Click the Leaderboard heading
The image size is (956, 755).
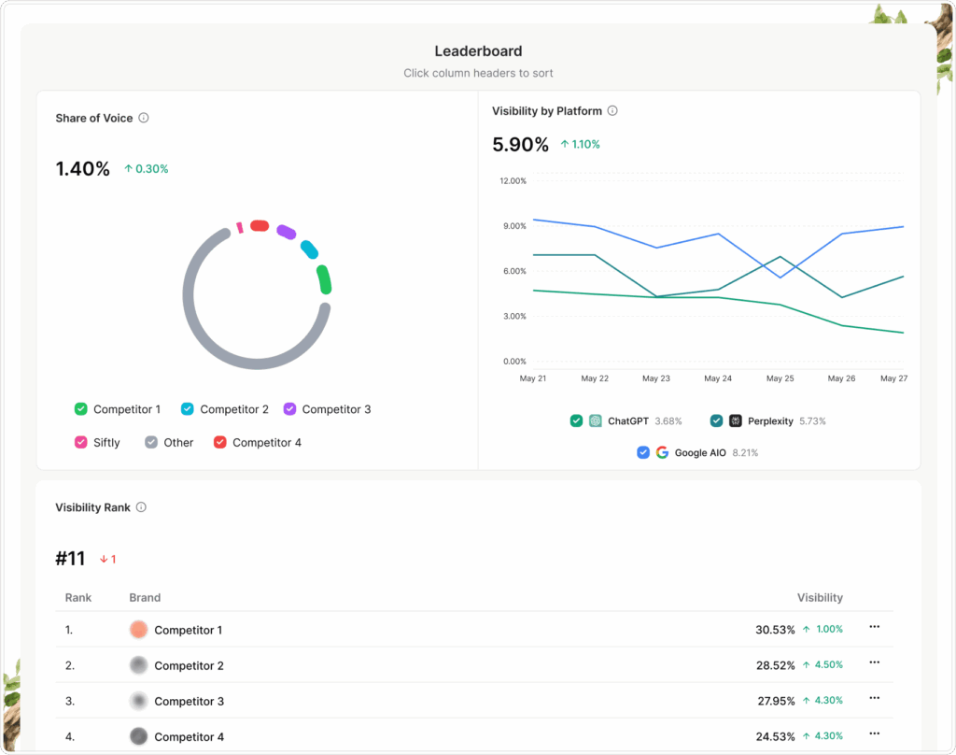[x=478, y=51]
